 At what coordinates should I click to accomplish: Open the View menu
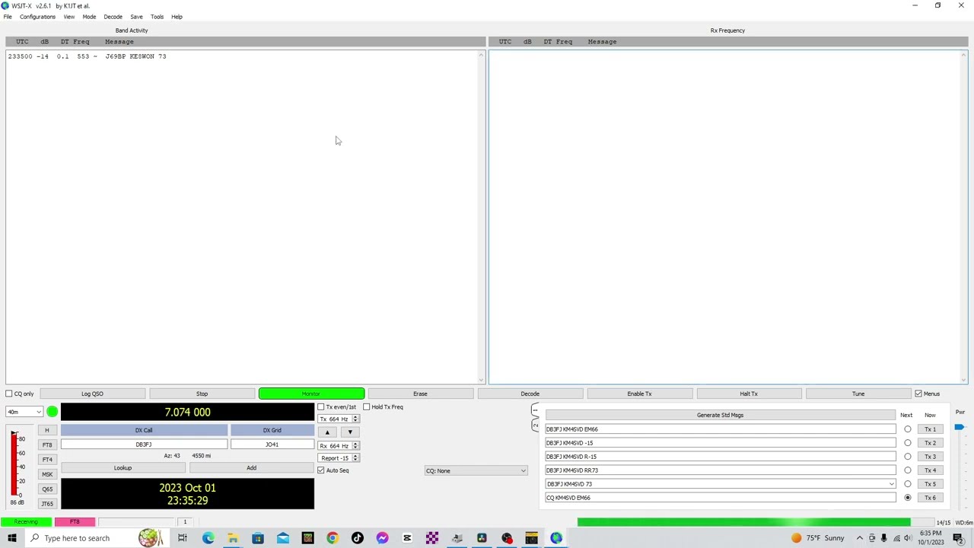[69, 17]
